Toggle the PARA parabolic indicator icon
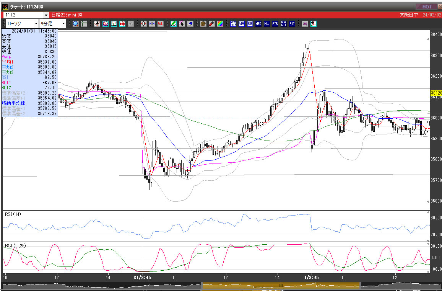Screen dimensions: 442x291 click(x=284, y=24)
